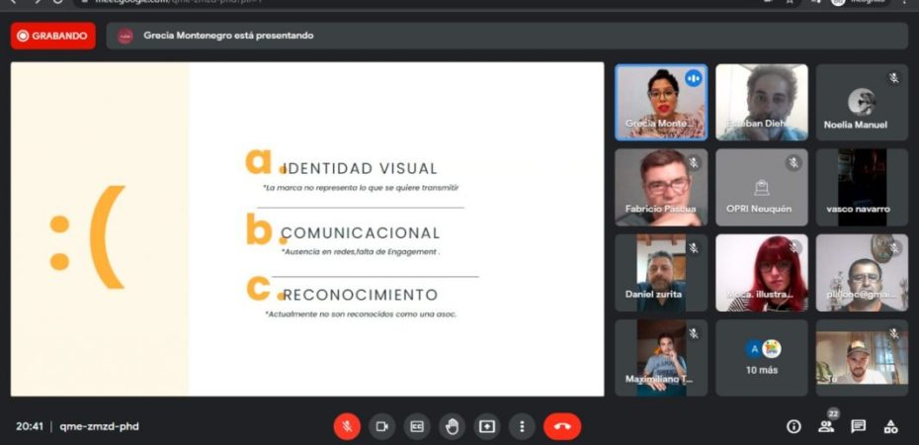Image resolution: width=919 pixels, height=445 pixels.
Task: Click Noelia Manuel's avatar tile
Action: pyautogui.click(x=862, y=102)
